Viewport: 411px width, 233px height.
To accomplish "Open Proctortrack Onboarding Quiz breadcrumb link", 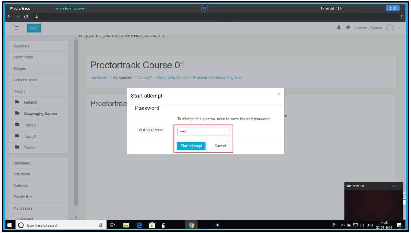I will click(218, 78).
